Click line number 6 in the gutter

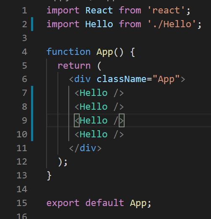tap(24, 79)
